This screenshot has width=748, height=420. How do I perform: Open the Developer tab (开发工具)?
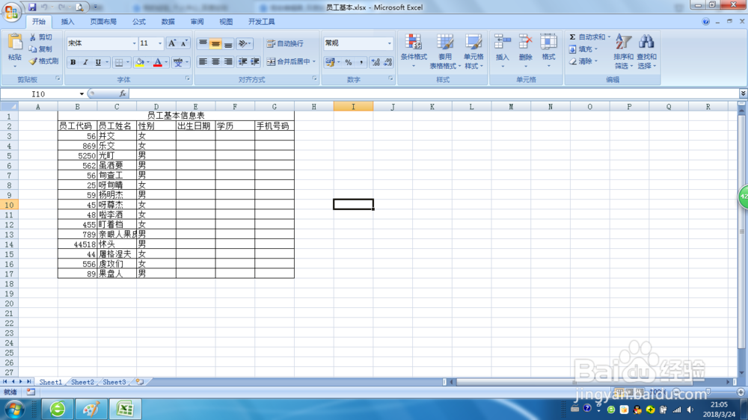pos(261,22)
